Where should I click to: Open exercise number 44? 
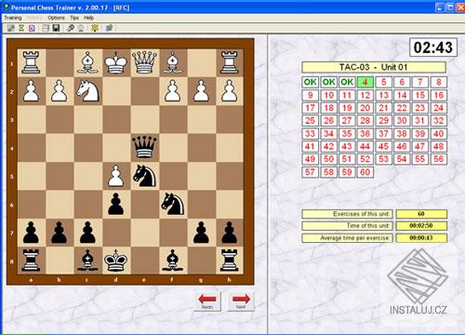[365, 146]
